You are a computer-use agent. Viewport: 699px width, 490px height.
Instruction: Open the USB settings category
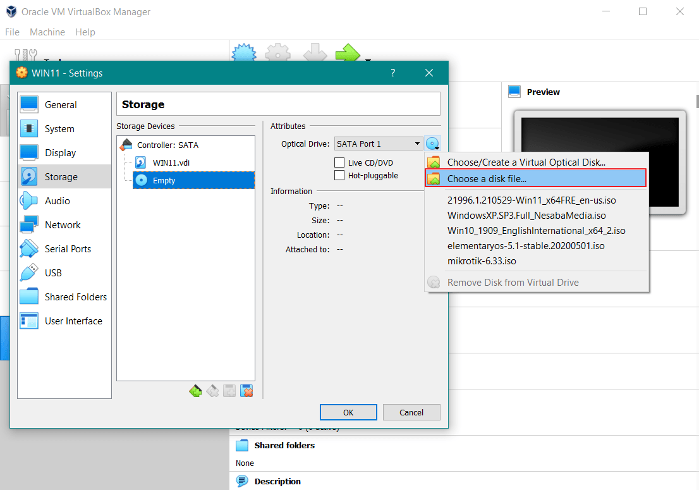point(53,273)
